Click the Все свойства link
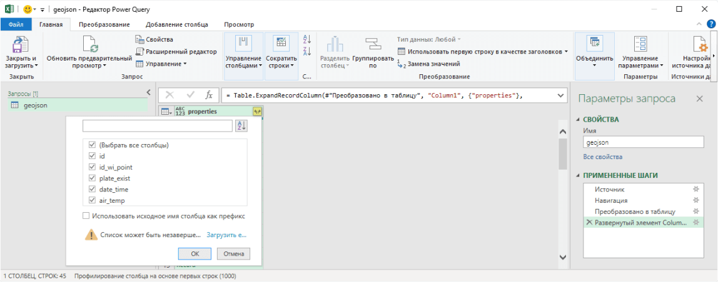This screenshot has width=718, height=282. 602,157
